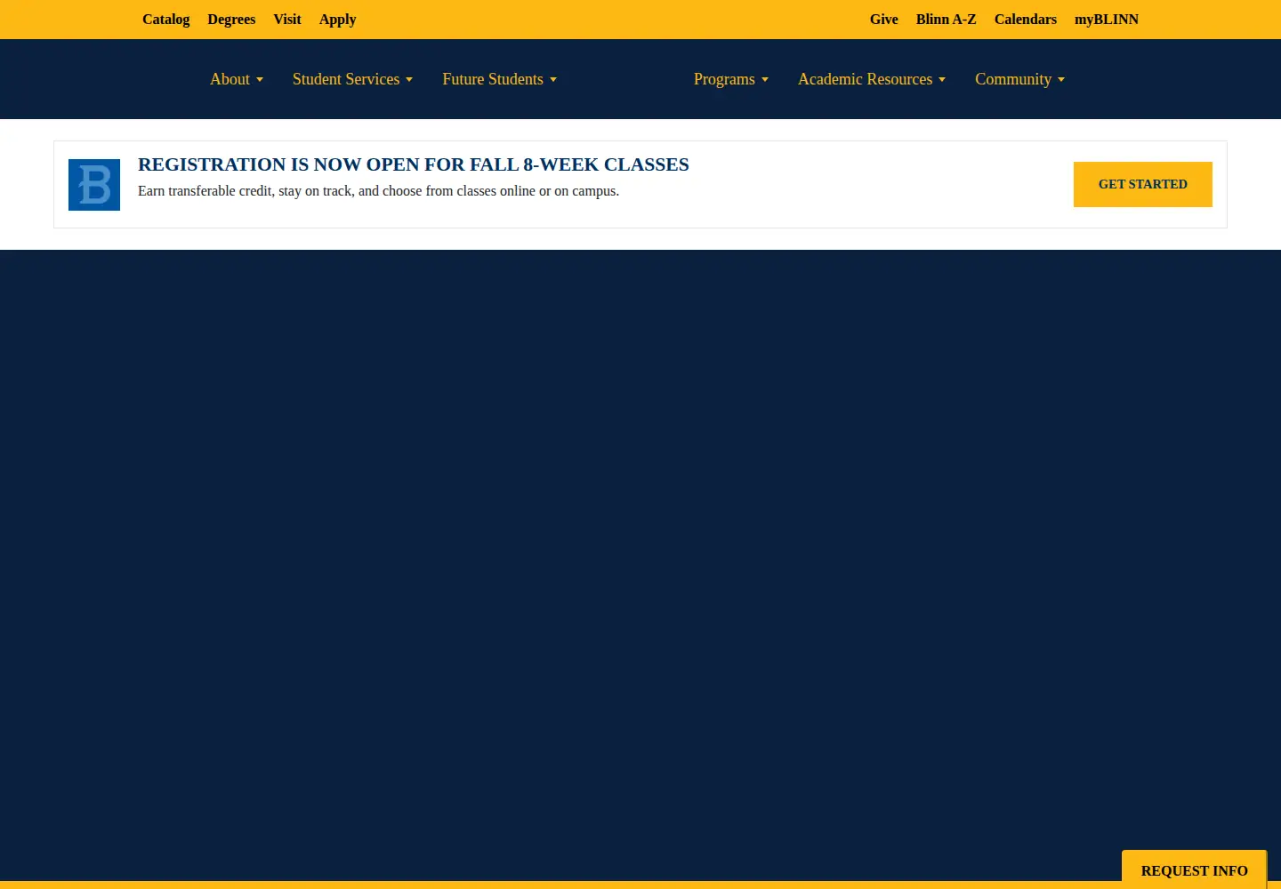Click the Blinn B logo icon
This screenshot has height=889, width=1281.
tap(94, 185)
